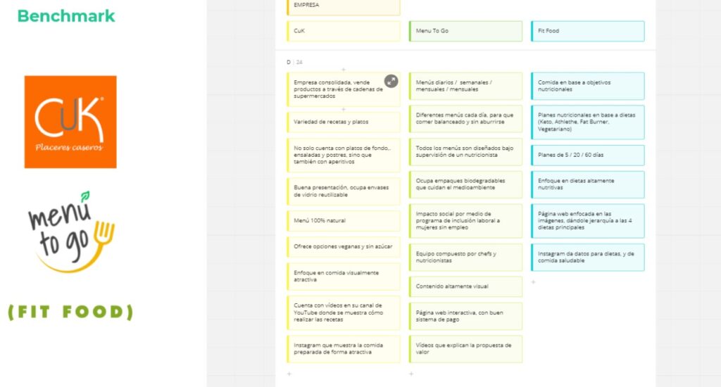Select the 'Todos los menús son diseñados' card
Image resolution: width=721 pixels, height=387 pixels.
[465, 152]
